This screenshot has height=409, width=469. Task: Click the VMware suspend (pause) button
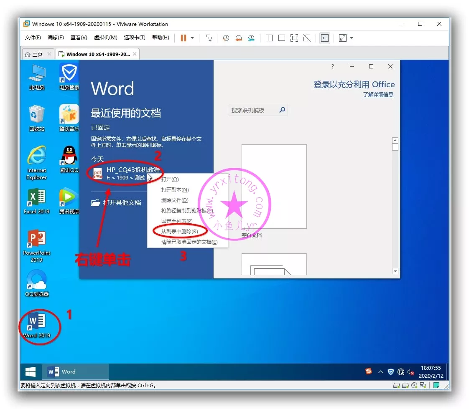click(183, 38)
